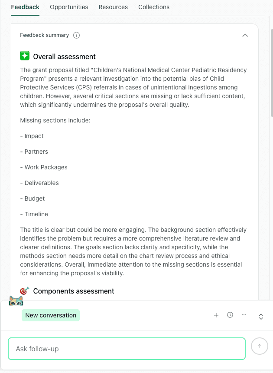Click the Budget list item
This screenshot has width=273, height=373.
(x=32, y=198)
